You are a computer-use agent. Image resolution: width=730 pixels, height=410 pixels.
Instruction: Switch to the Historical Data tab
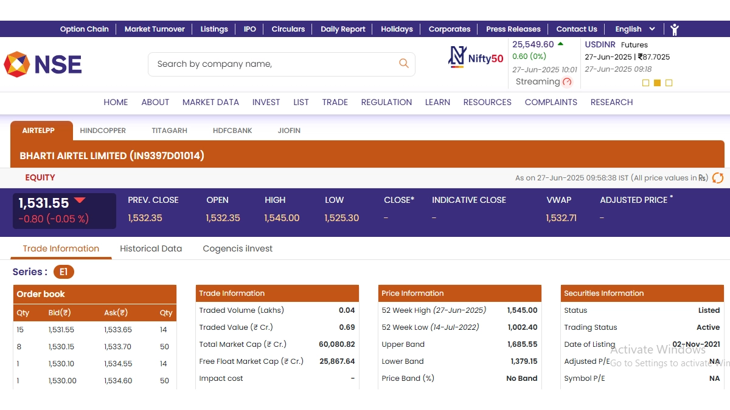coord(151,248)
